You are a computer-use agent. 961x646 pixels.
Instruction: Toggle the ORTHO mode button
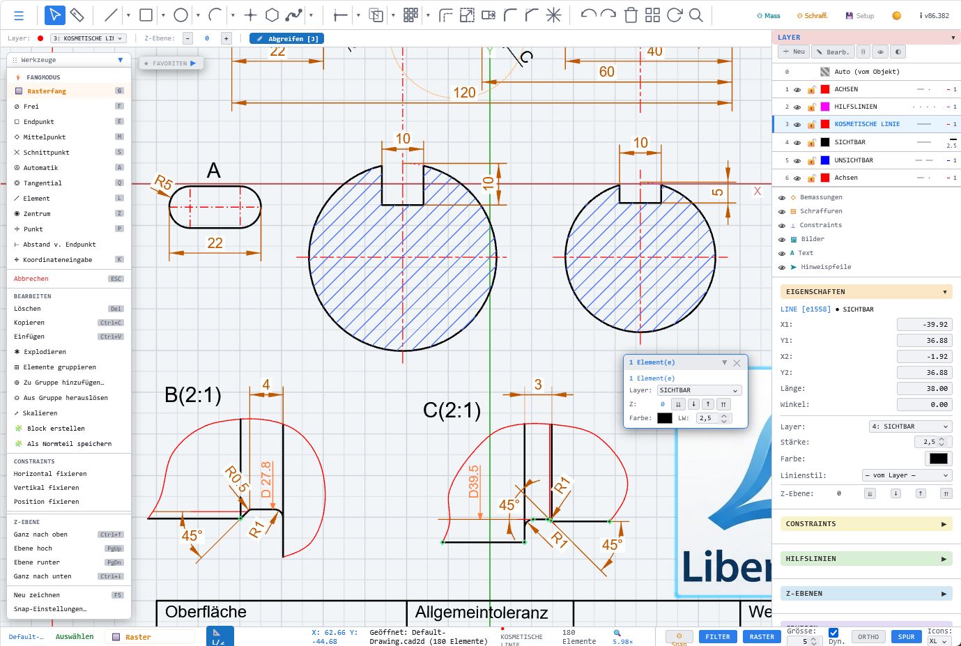[x=868, y=637]
